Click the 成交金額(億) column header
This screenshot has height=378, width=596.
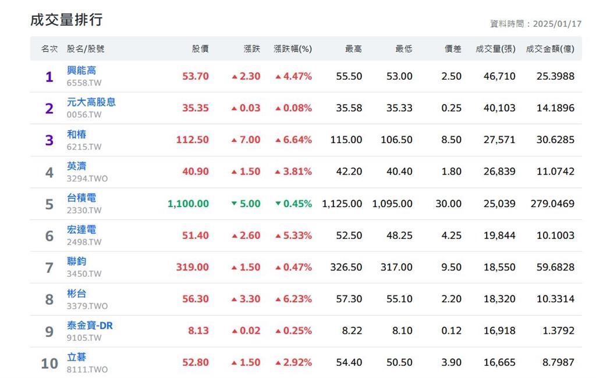549,49
